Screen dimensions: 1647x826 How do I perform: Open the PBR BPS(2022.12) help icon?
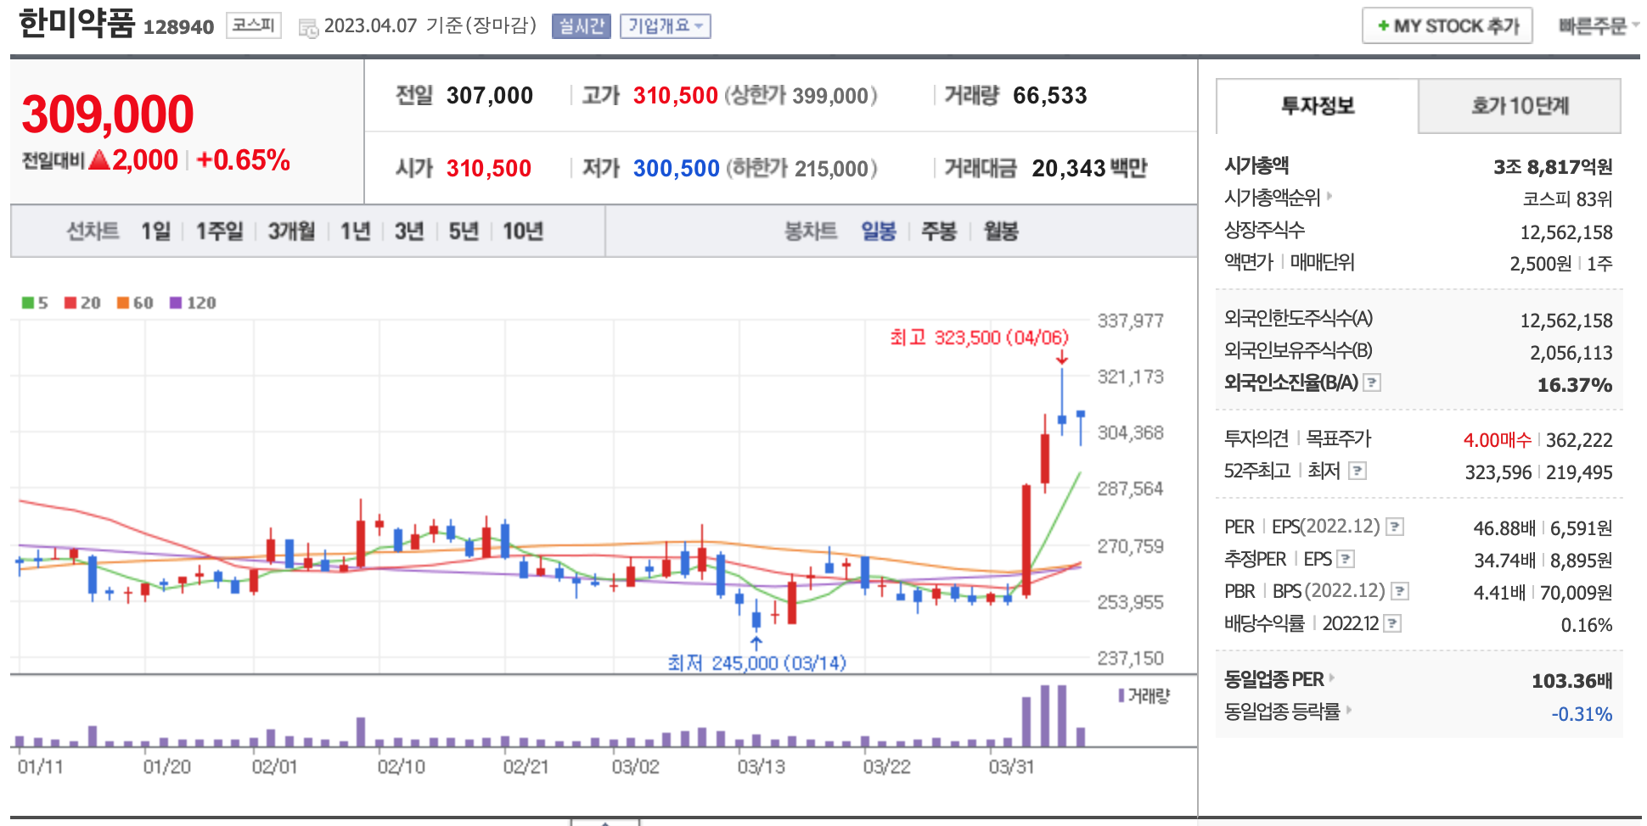tap(1400, 591)
